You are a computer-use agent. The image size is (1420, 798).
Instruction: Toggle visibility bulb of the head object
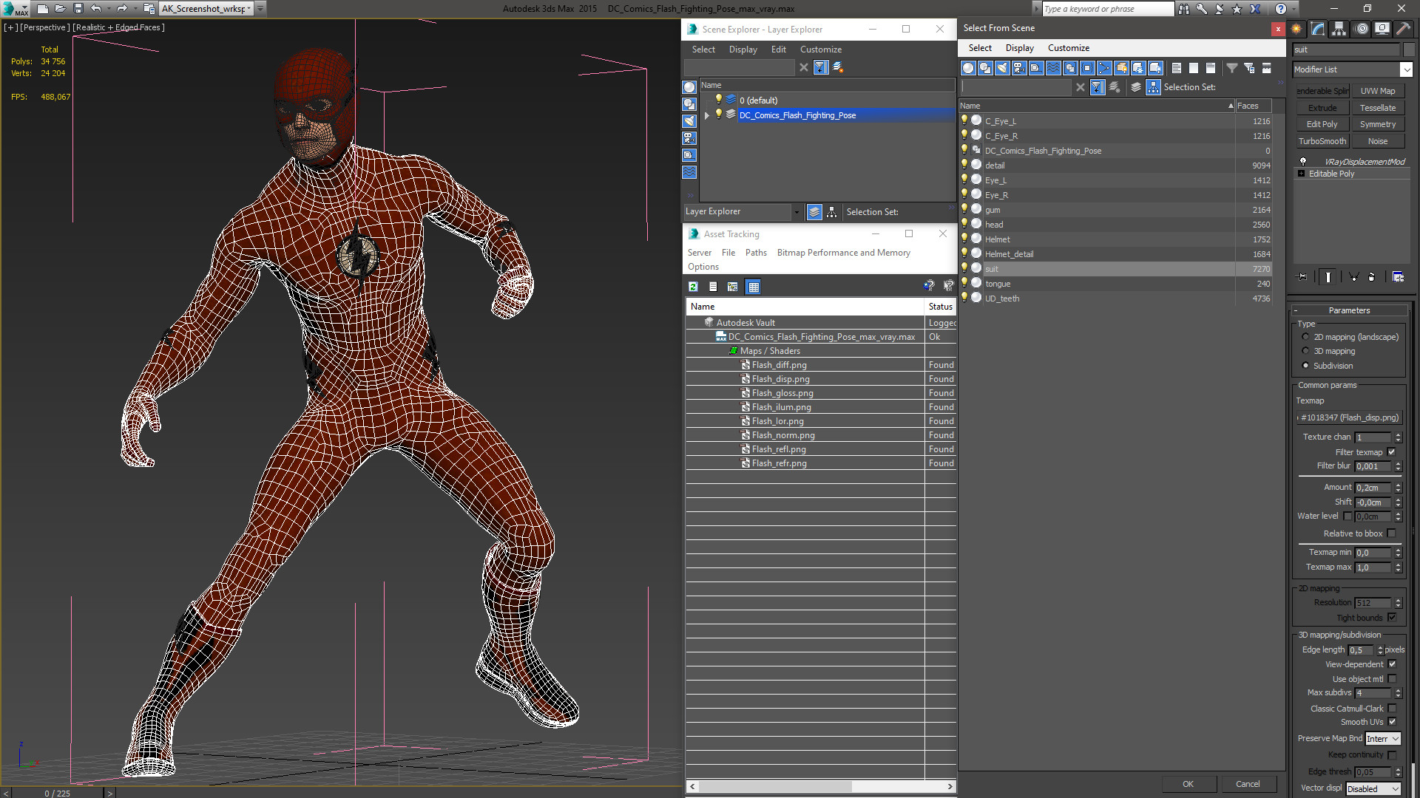click(964, 224)
